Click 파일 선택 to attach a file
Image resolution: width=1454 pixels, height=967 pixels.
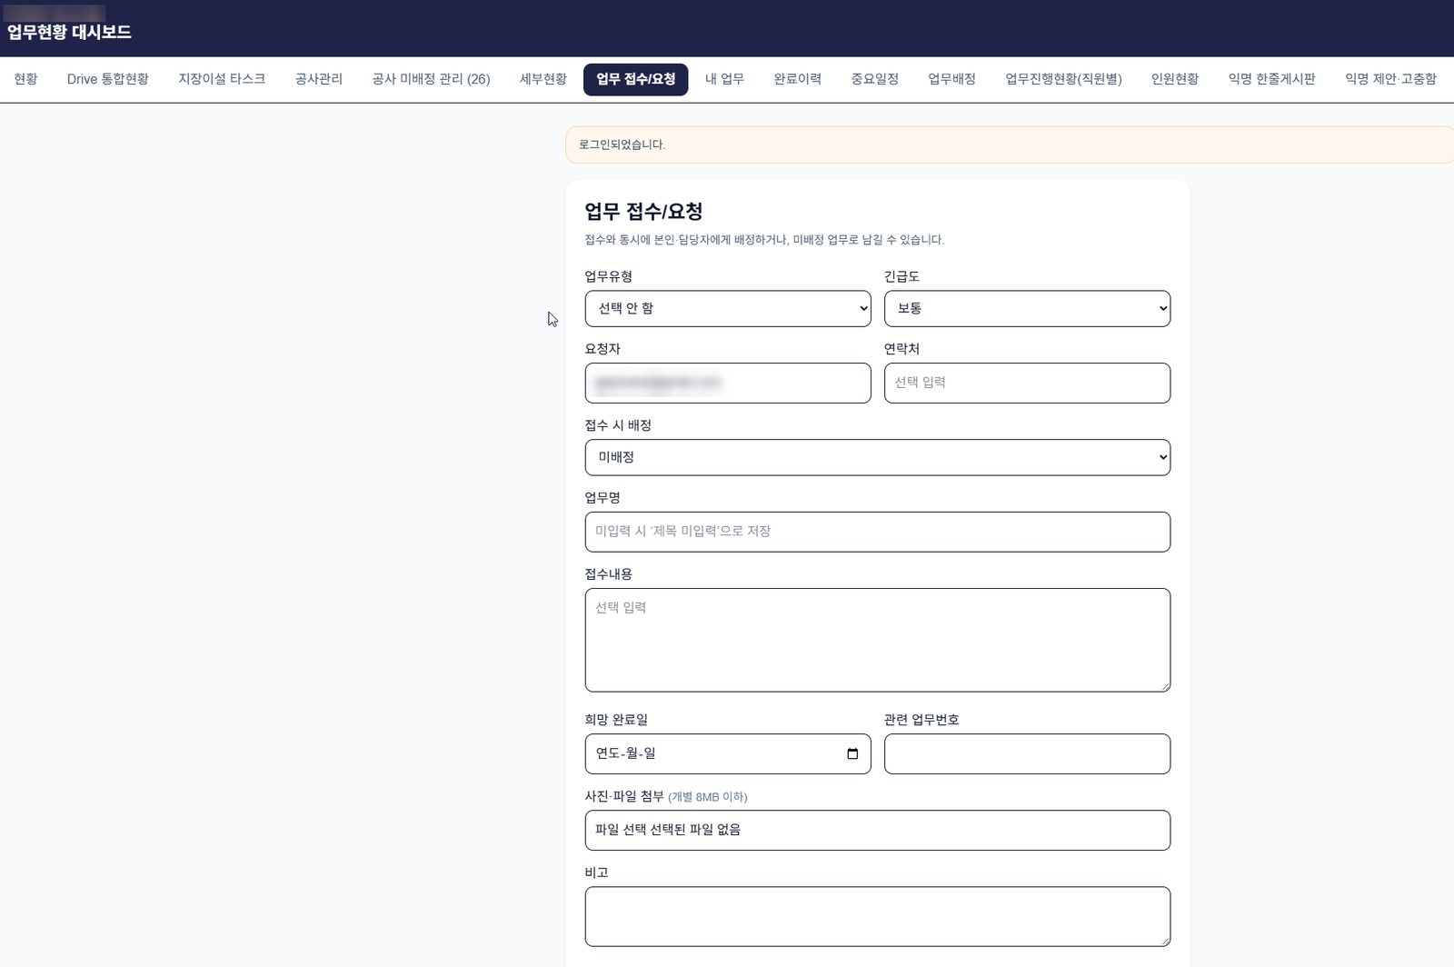tap(621, 830)
